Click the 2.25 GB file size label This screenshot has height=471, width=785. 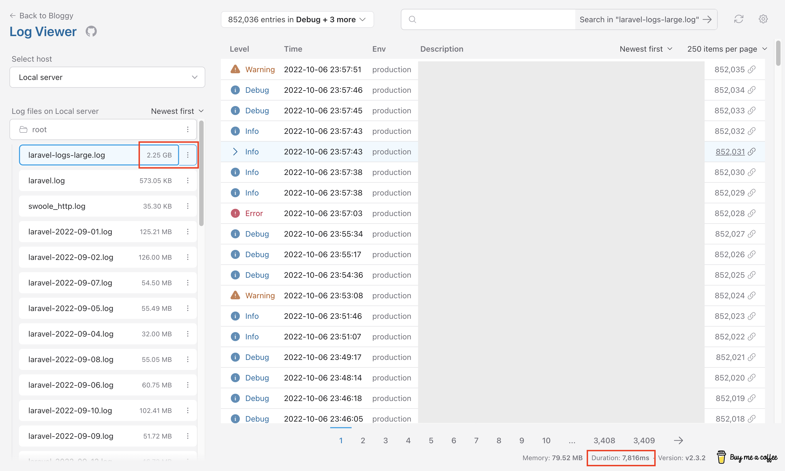click(x=159, y=155)
